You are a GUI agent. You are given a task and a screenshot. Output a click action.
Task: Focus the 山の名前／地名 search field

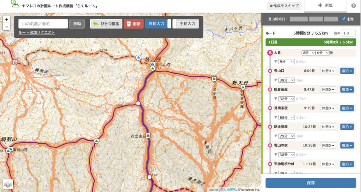pos(43,24)
